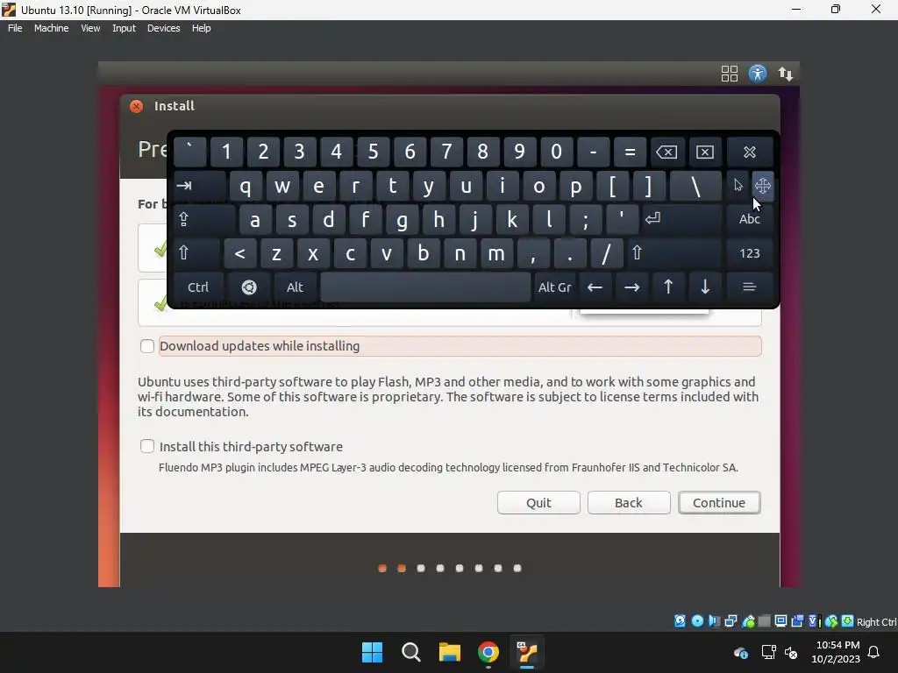
Task: Tap the right arrow key
Action: 631,287
